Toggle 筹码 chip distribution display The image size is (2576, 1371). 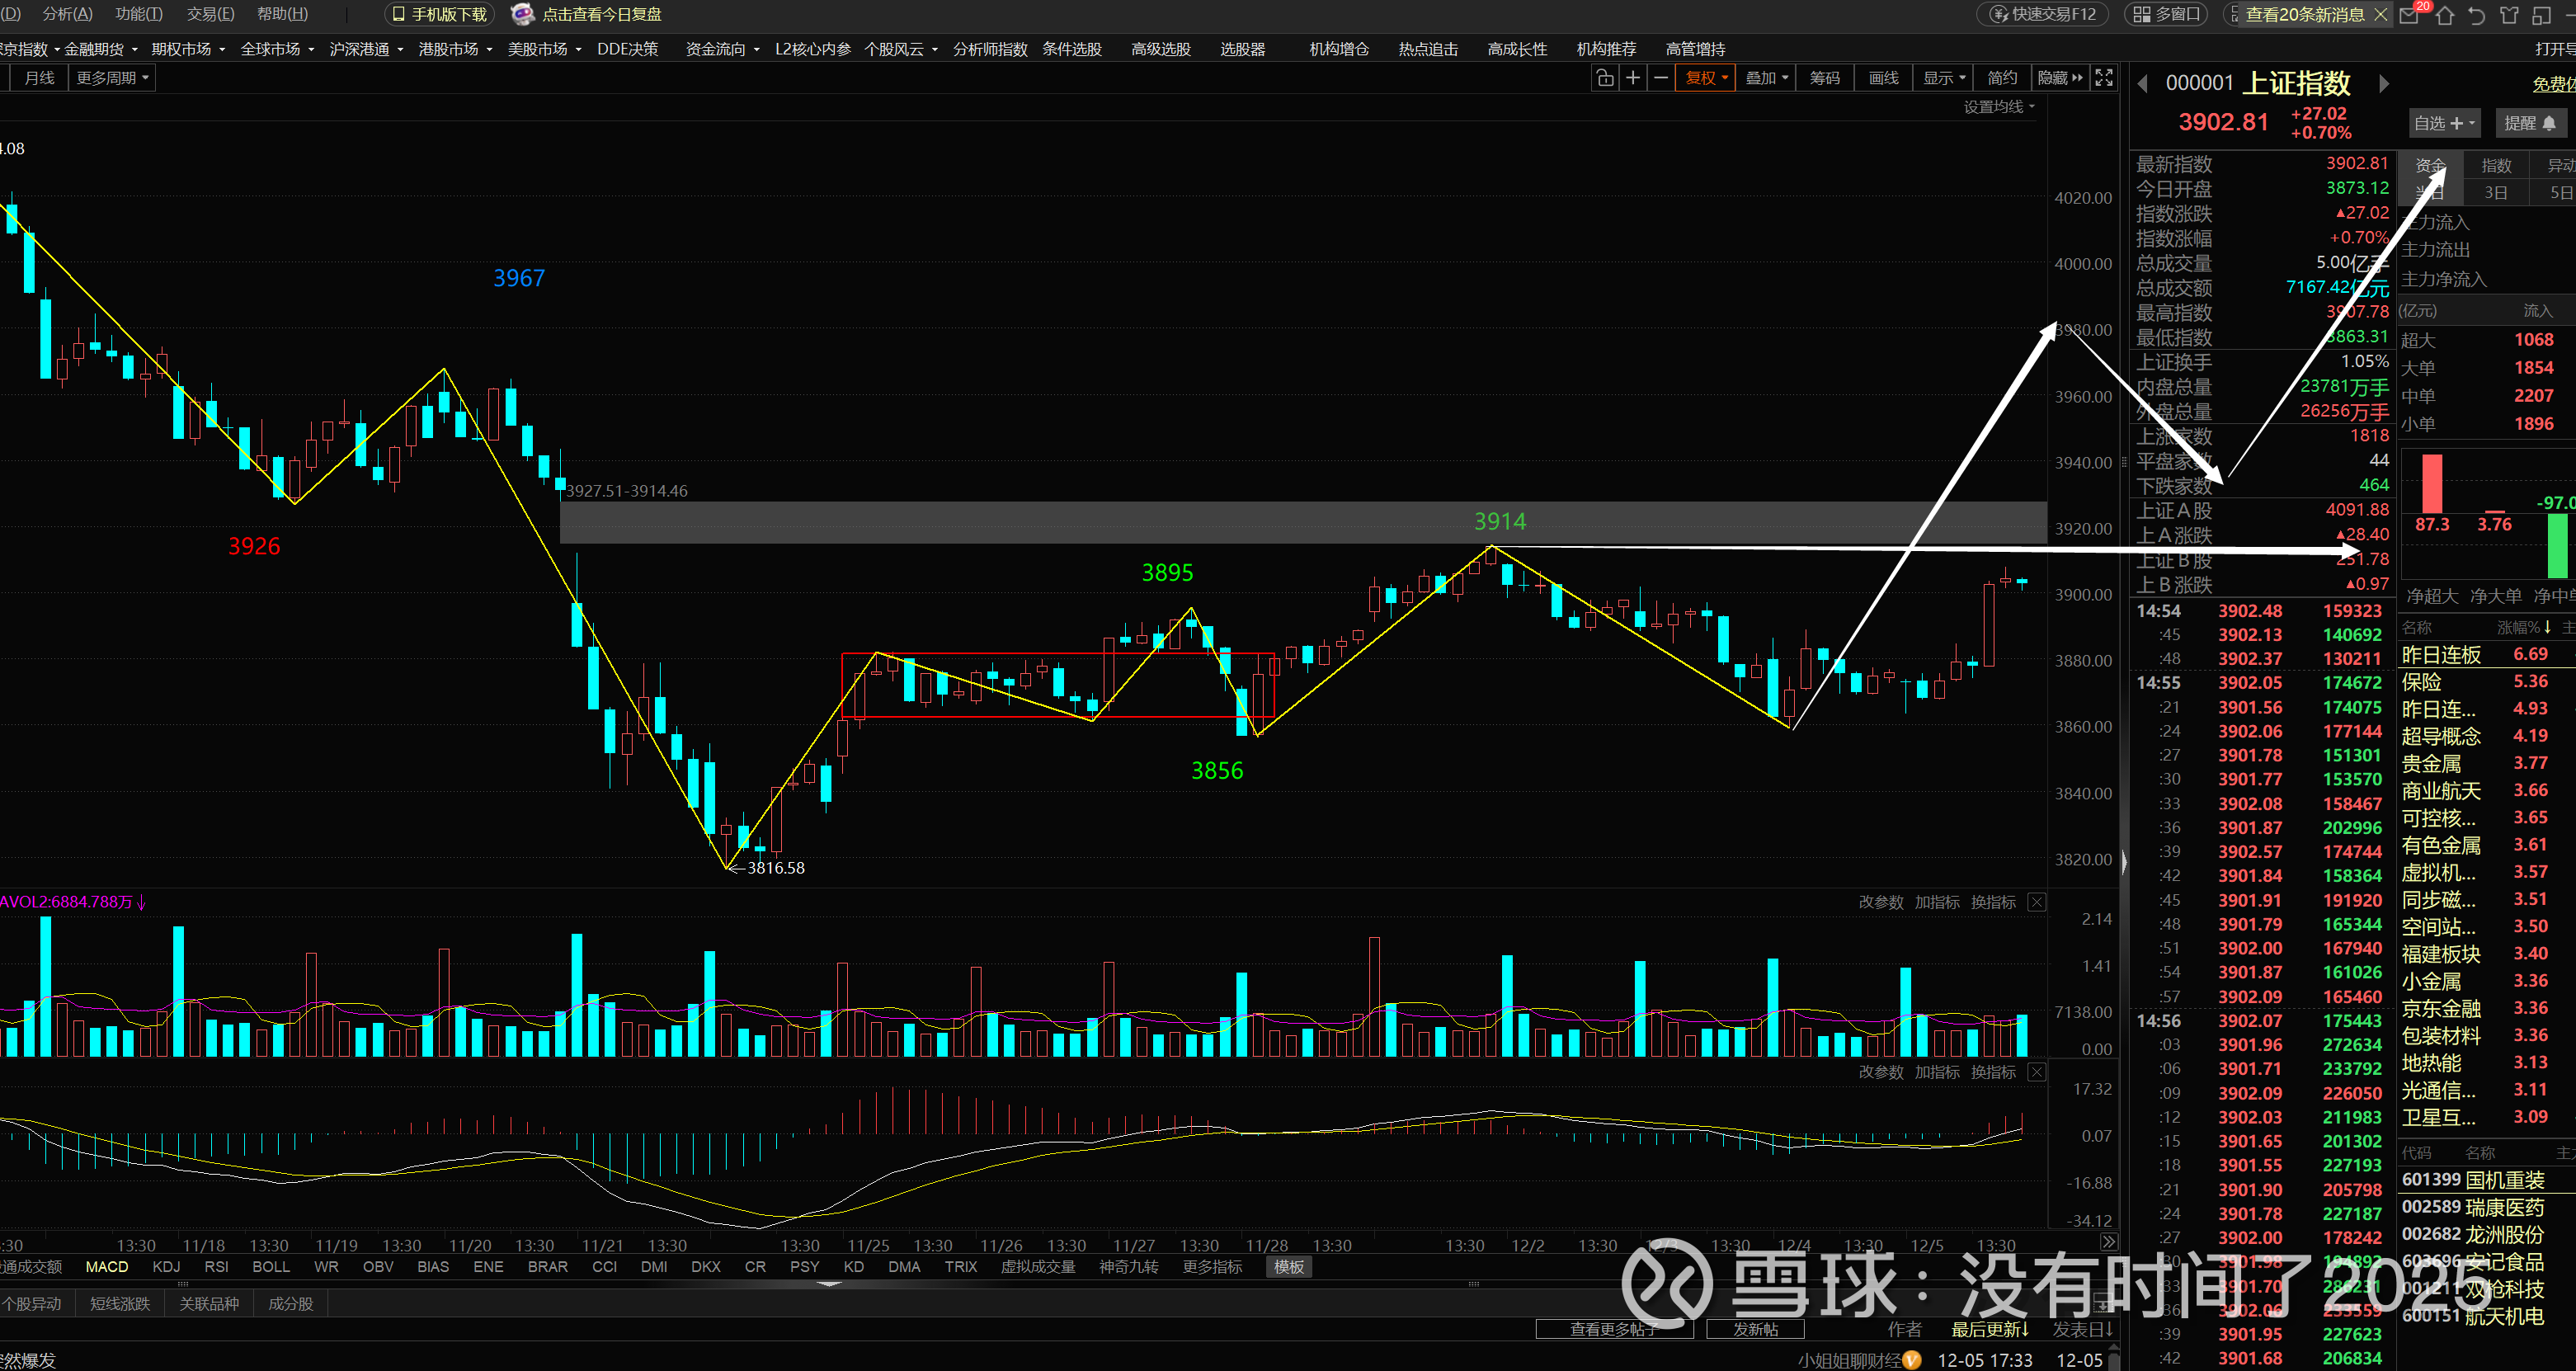[x=1824, y=78]
